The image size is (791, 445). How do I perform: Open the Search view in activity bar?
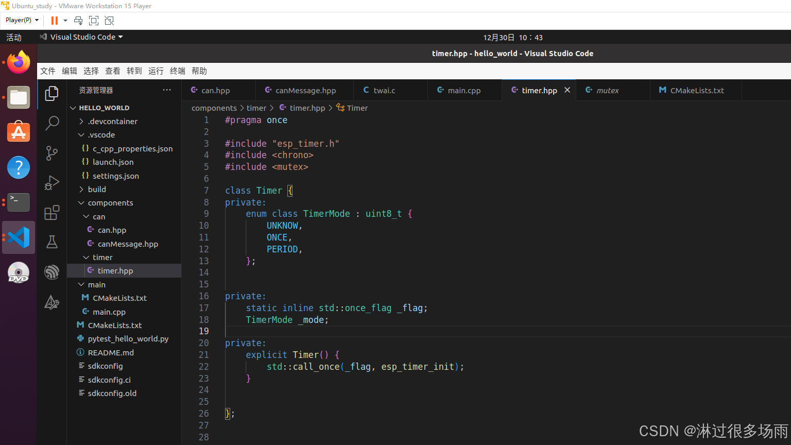(52, 123)
